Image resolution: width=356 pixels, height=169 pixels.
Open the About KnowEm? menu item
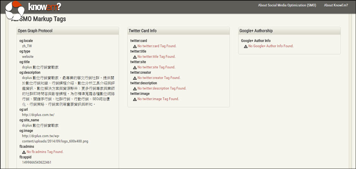(x=336, y=5)
